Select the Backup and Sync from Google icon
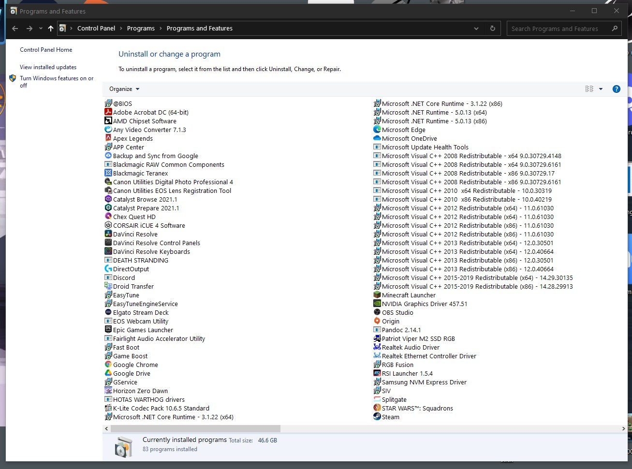This screenshot has height=469, width=632. click(x=108, y=156)
